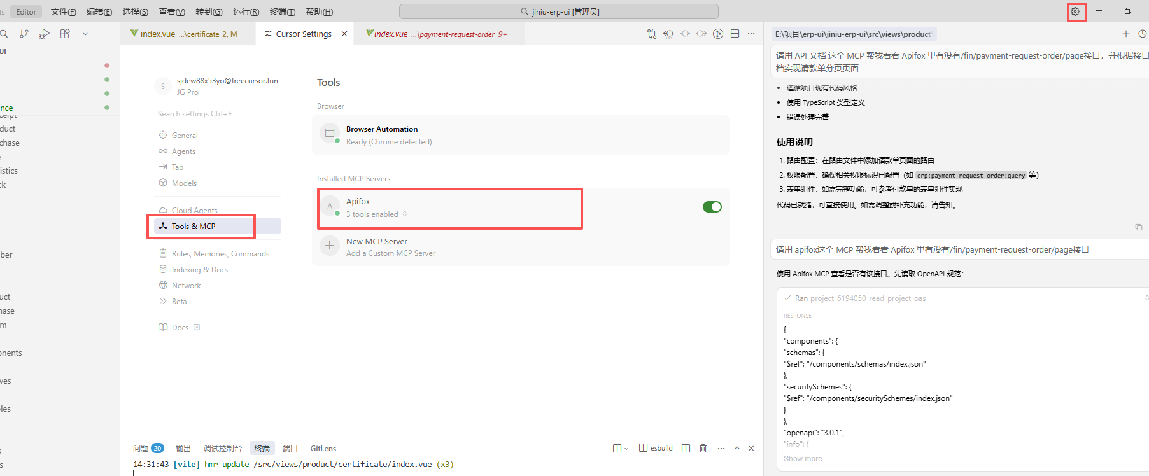The height and width of the screenshot is (476, 1149).
Task: Close the Cursor Settings tab
Action: [x=344, y=34]
